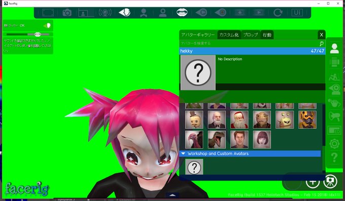Close the avatar gallery panel with X
Image resolution: width=345 pixels, height=201 pixels.
point(321,35)
